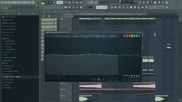Click the EQ monitor circular button at bottom
The width and height of the screenshot is (182, 102).
tap(99, 79)
